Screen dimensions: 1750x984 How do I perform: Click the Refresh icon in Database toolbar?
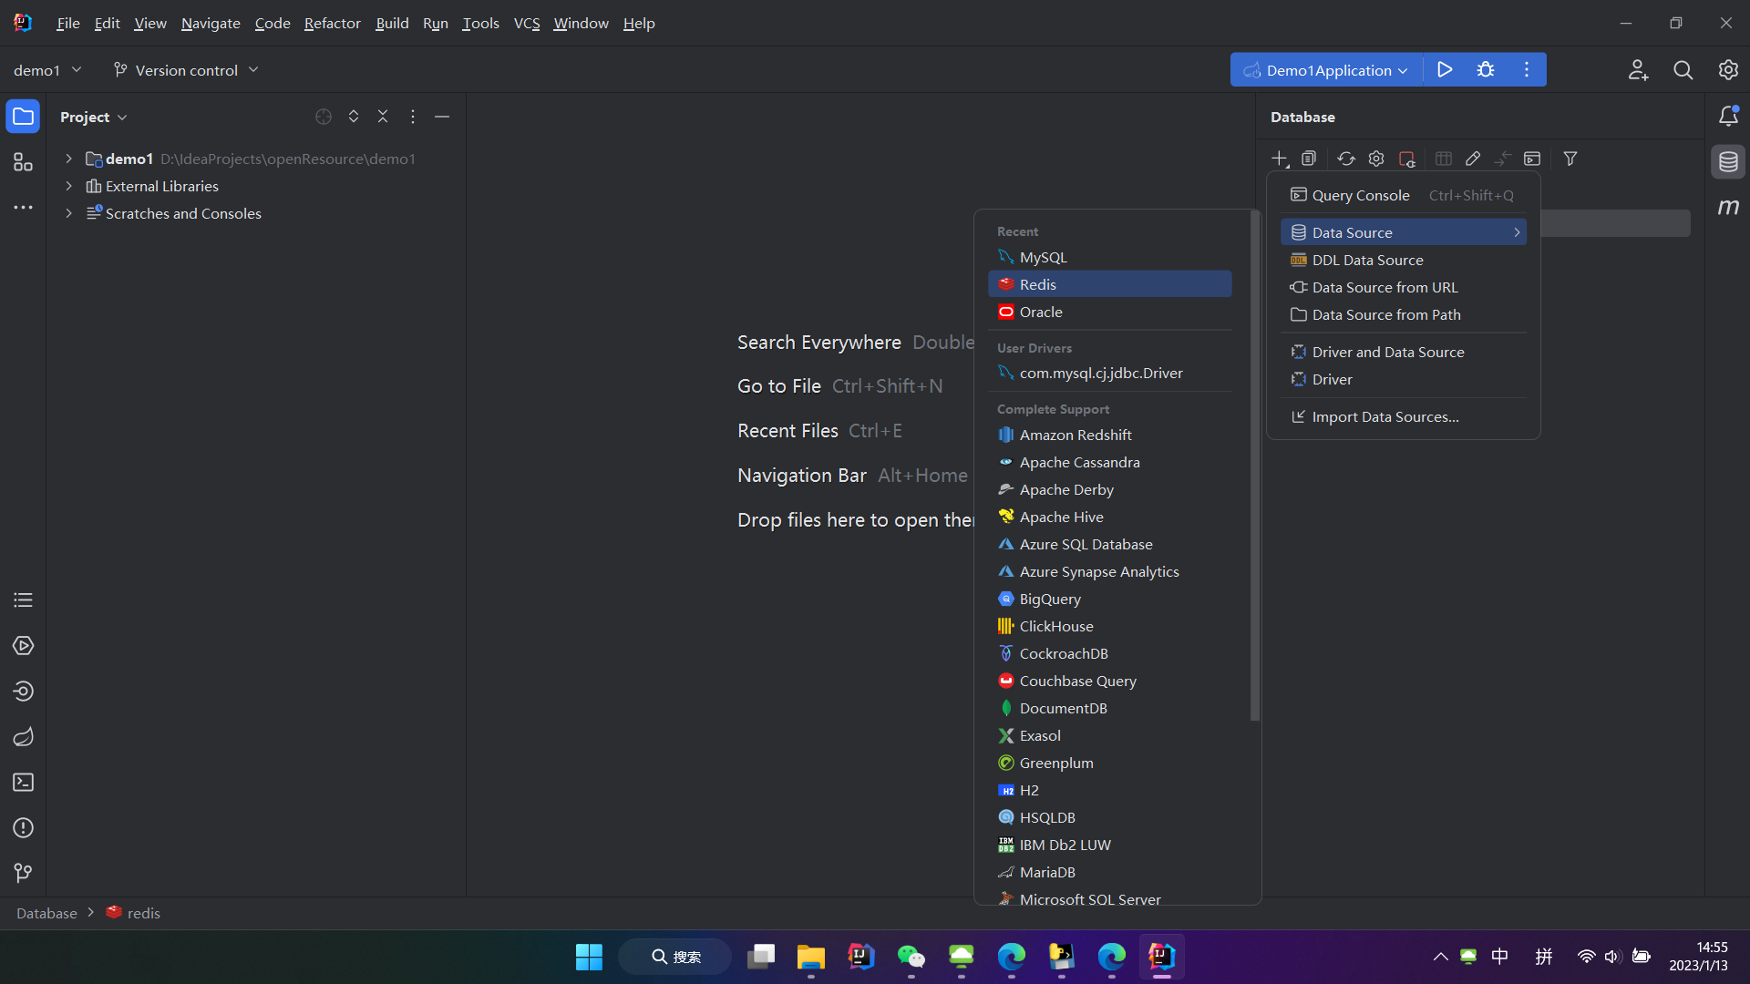click(x=1346, y=159)
